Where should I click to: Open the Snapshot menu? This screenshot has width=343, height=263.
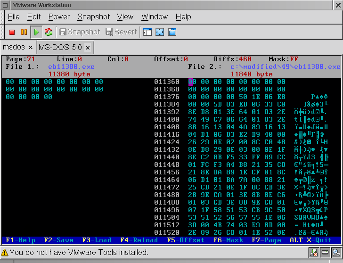point(93,17)
